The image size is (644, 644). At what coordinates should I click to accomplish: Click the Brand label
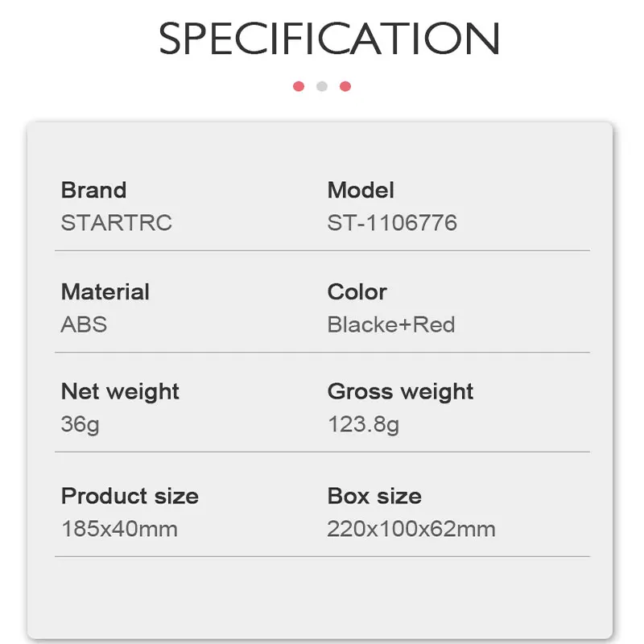pos(93,190)
